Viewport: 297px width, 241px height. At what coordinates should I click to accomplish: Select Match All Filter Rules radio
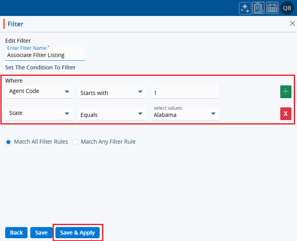click(x=8, y=142)
